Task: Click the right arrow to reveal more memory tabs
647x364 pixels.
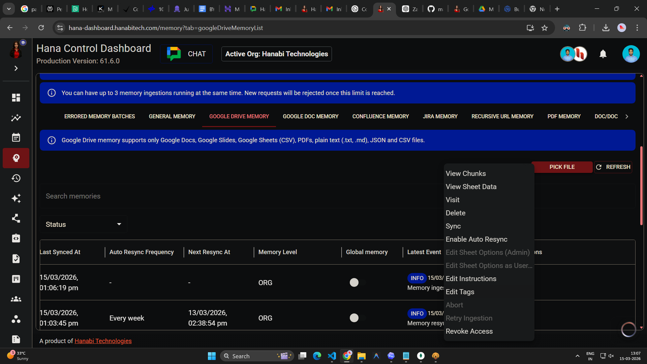Action: click(x=627, y=116)
